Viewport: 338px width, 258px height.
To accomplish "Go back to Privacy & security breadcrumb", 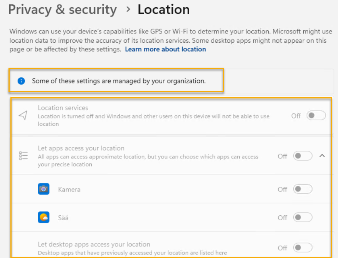I will [62, 10].
